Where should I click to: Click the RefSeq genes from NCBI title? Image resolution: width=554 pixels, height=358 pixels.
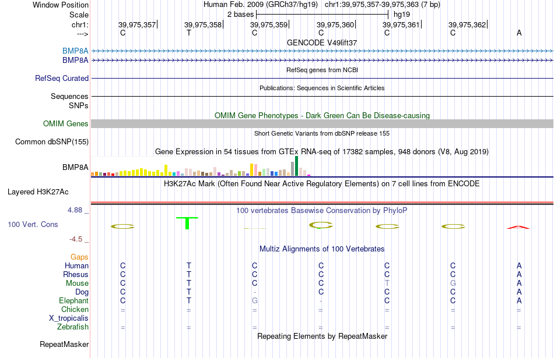(x=322, y=70)
